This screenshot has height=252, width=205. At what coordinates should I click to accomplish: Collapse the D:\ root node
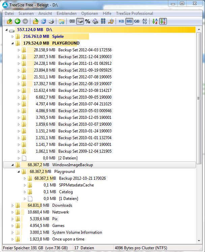tap(6, 30)
